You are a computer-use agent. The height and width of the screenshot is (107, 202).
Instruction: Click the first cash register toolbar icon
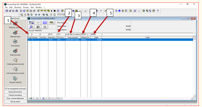coord(7,11)
